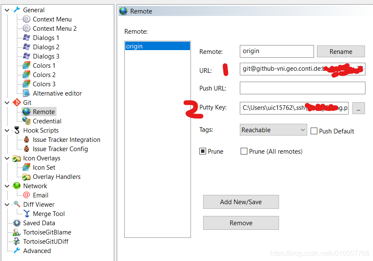Click the Merge Tool icon
Image resolution: width=373 pixels, height=261 pixels.
[x=27, y=214]
